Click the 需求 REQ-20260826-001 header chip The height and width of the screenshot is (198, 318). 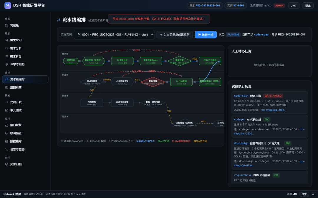(x=205, y=6)
